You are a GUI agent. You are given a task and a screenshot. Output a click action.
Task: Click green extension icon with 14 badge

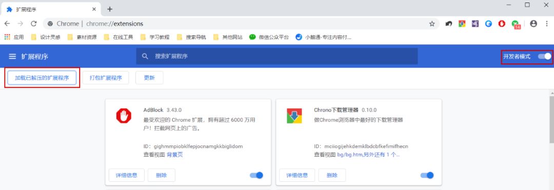[516, 24]
